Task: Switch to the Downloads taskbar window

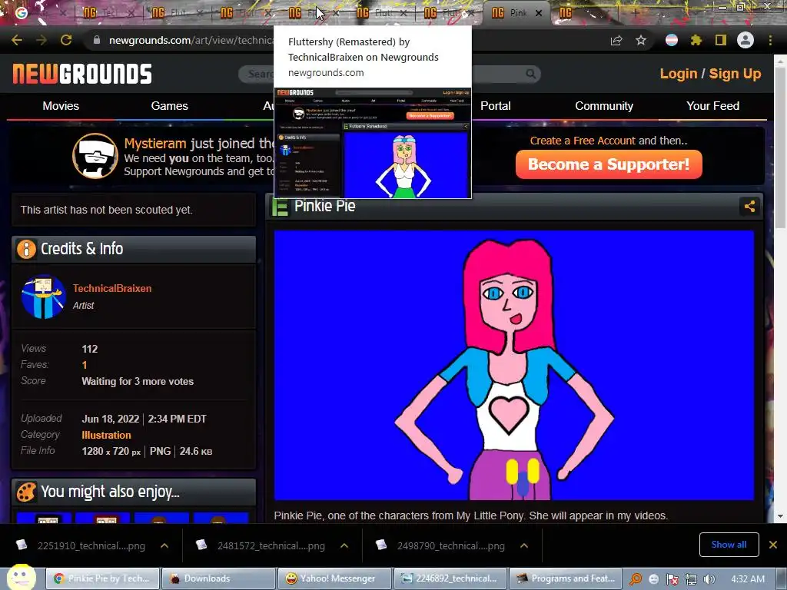Action: click(x=218, y=578)
